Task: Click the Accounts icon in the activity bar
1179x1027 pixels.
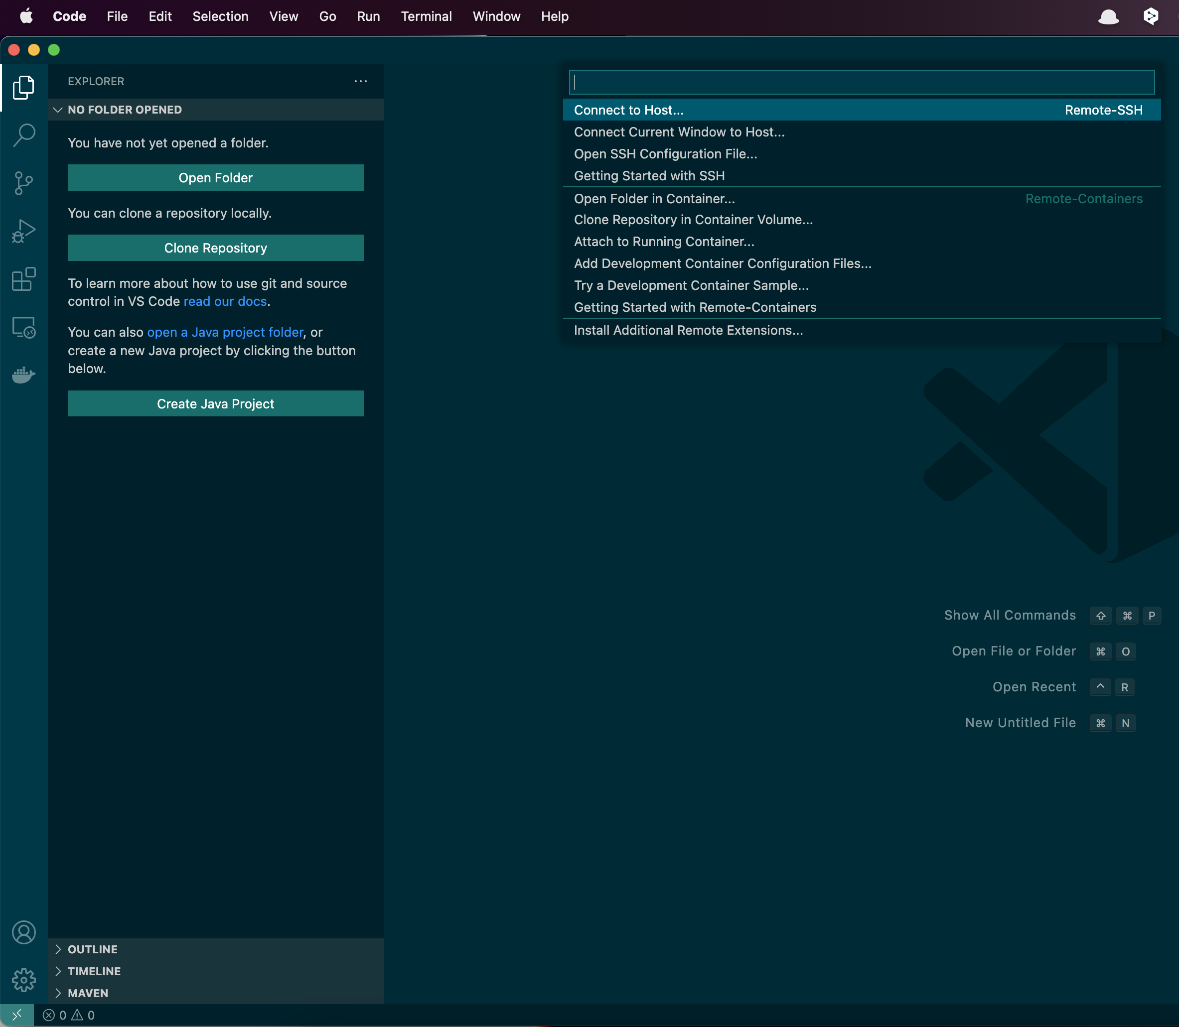Action: 23,931
